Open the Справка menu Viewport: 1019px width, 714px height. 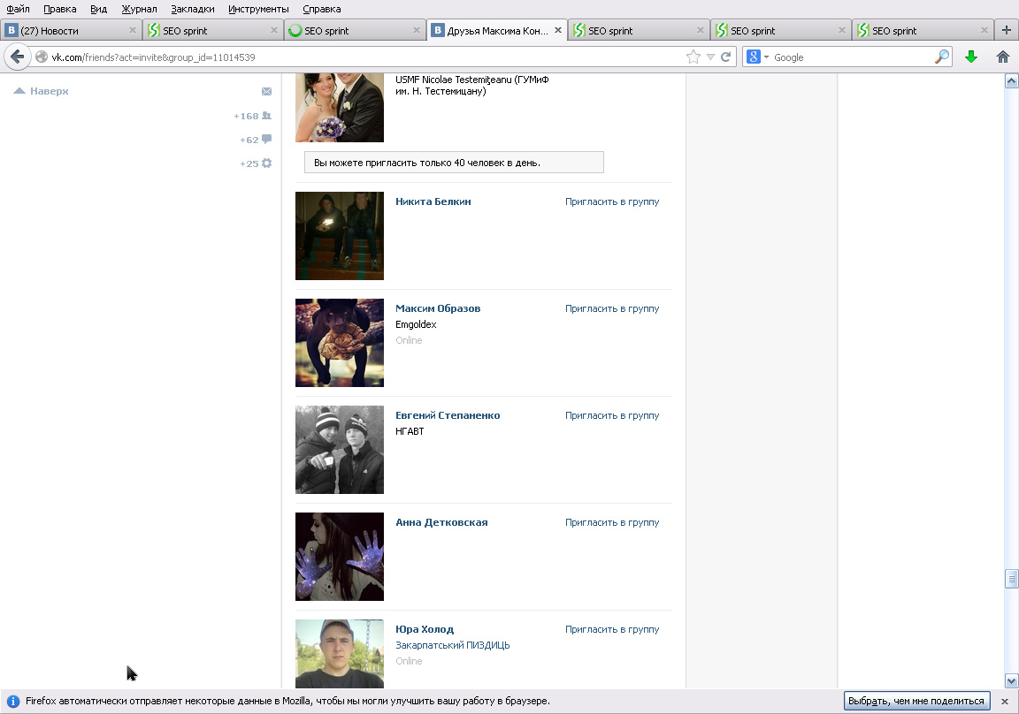322,9
